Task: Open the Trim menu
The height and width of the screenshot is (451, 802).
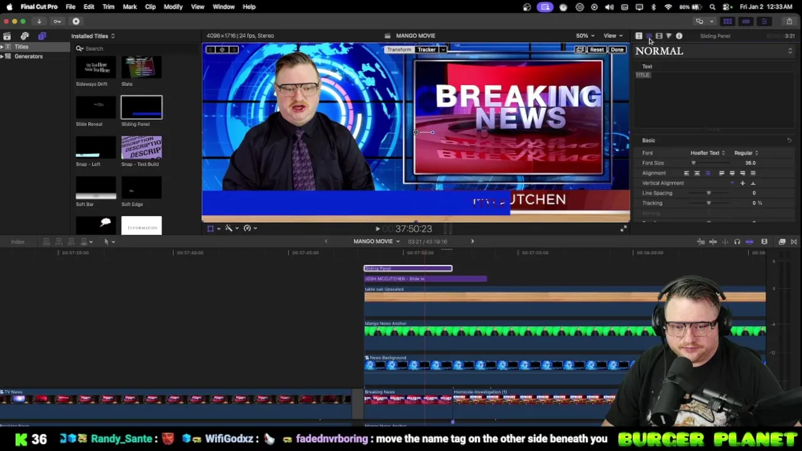Action: [108, 7]
